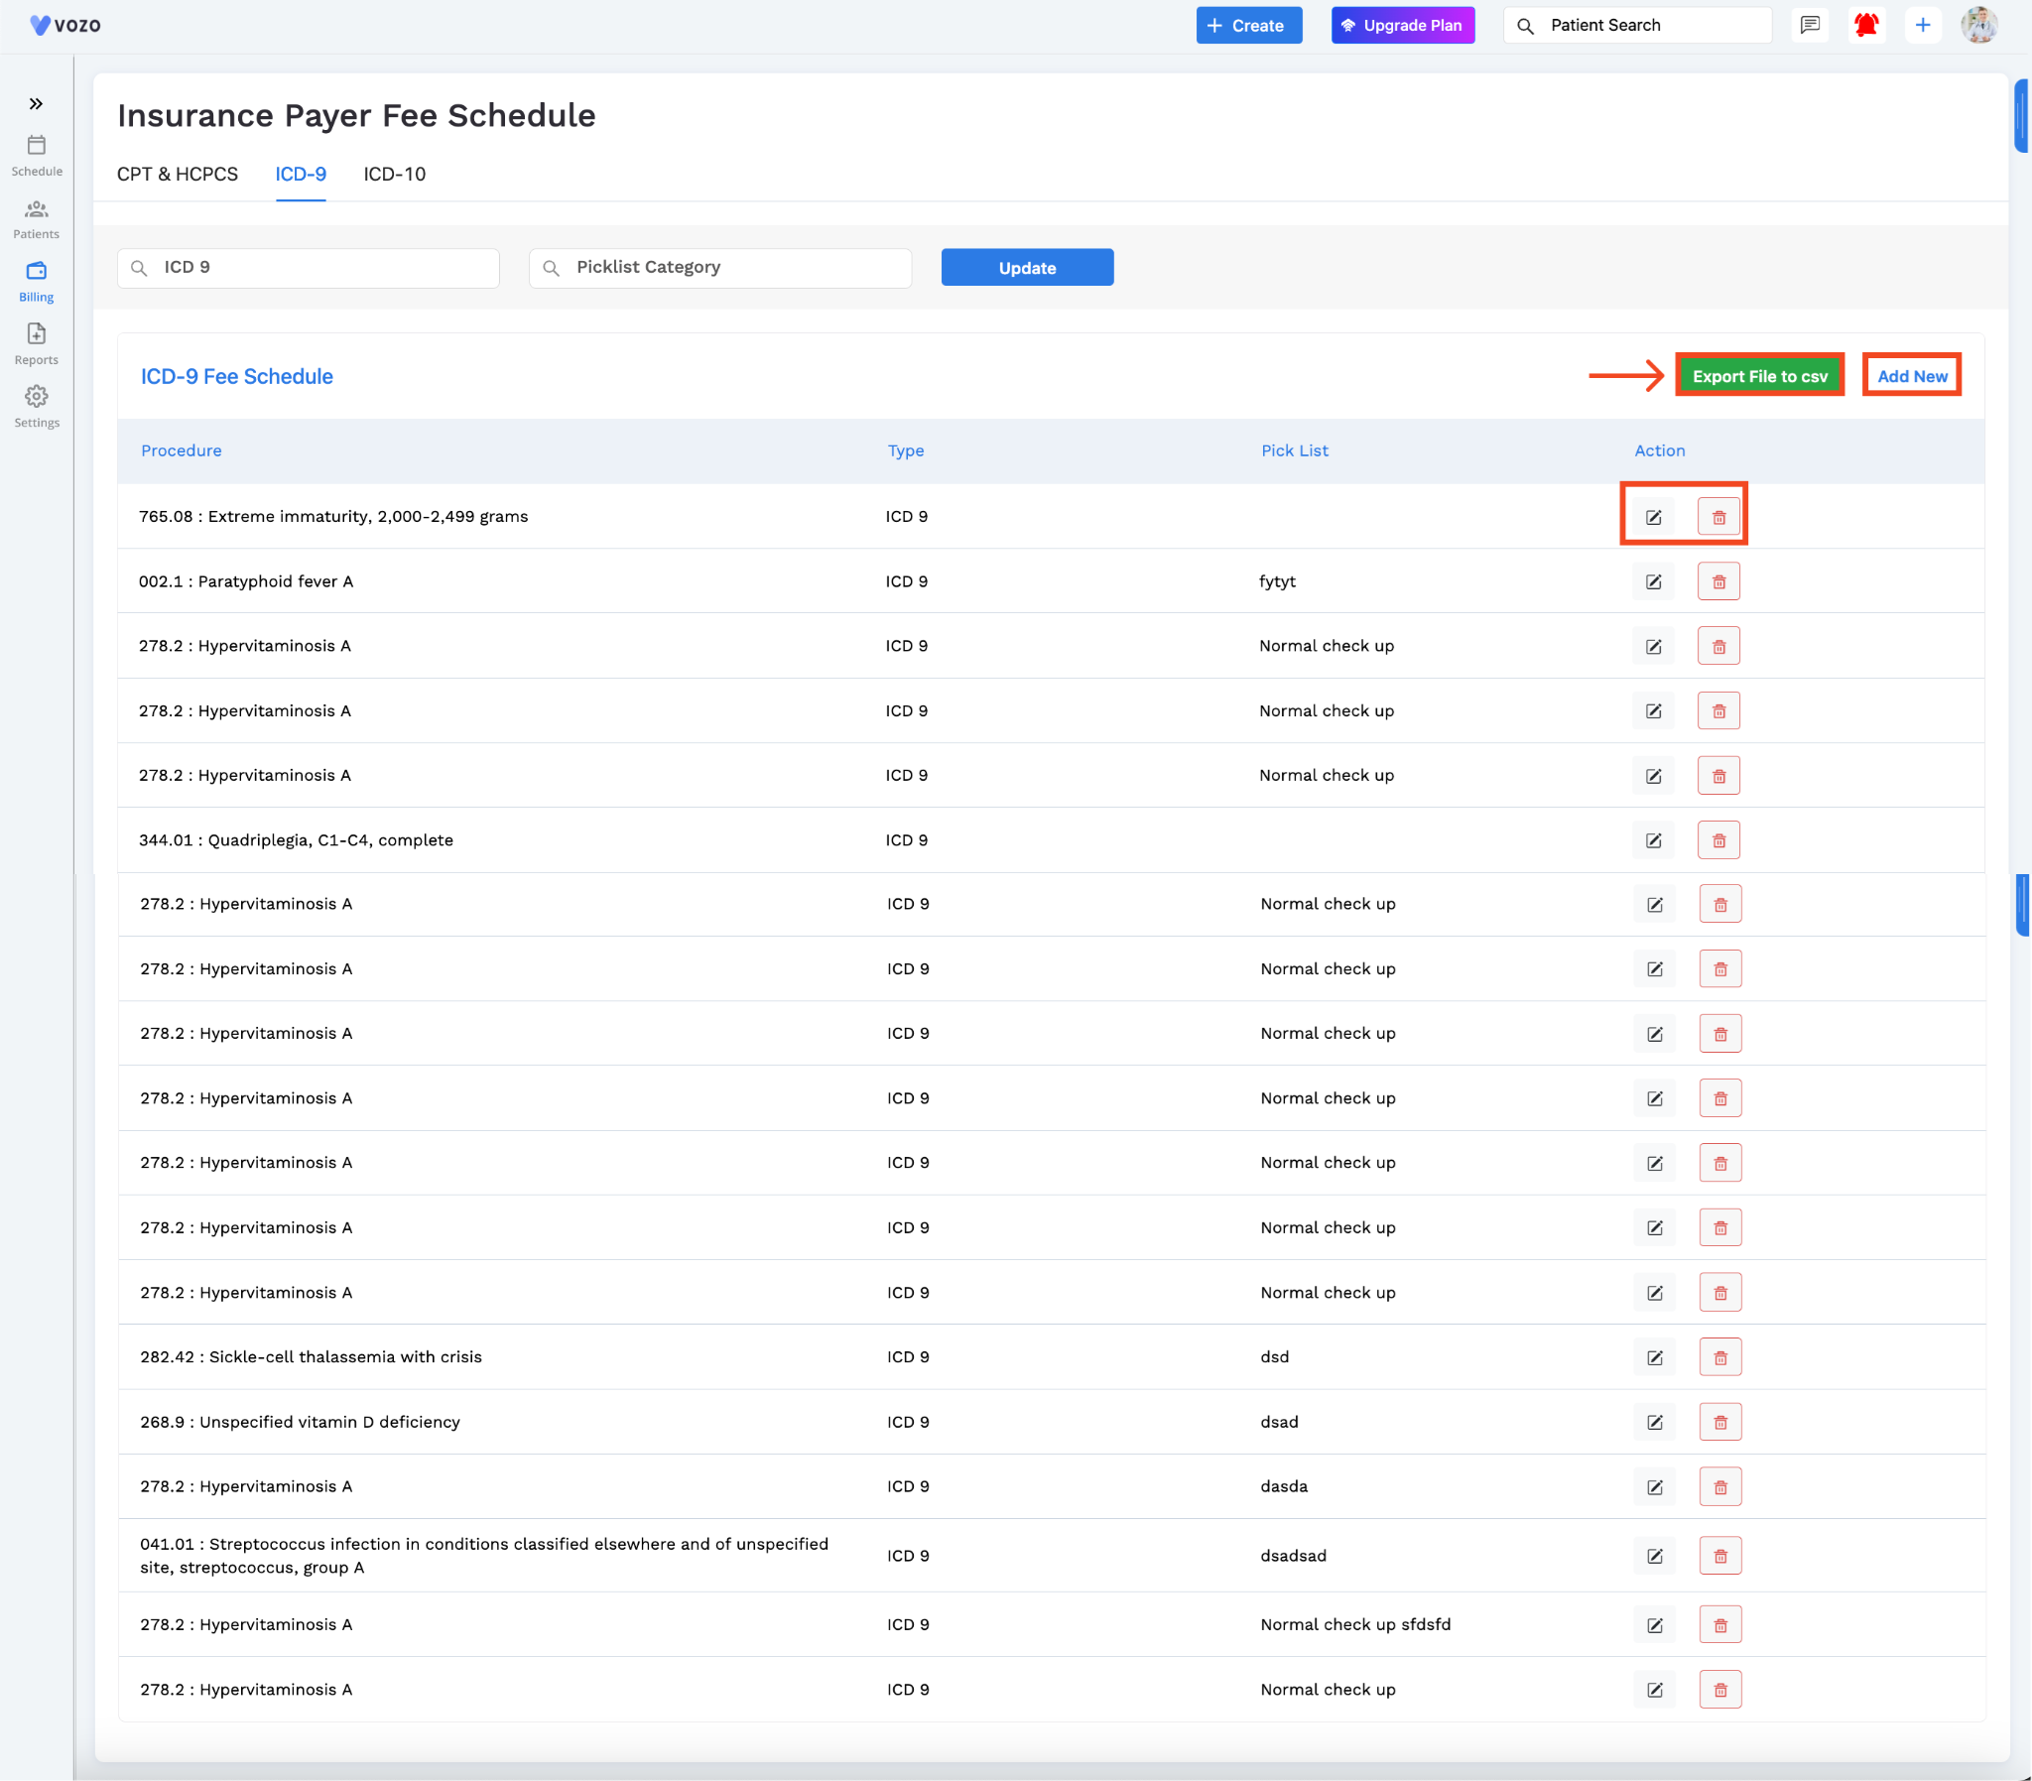Click the Create button
Image resolution: width=2032 pixels, height=1781 pixels.
1249,25
